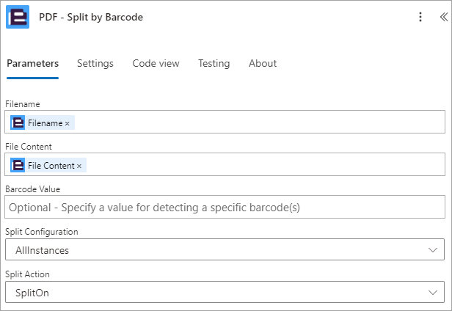Click into the Barcode Value input field

click(x=225, y=208)
